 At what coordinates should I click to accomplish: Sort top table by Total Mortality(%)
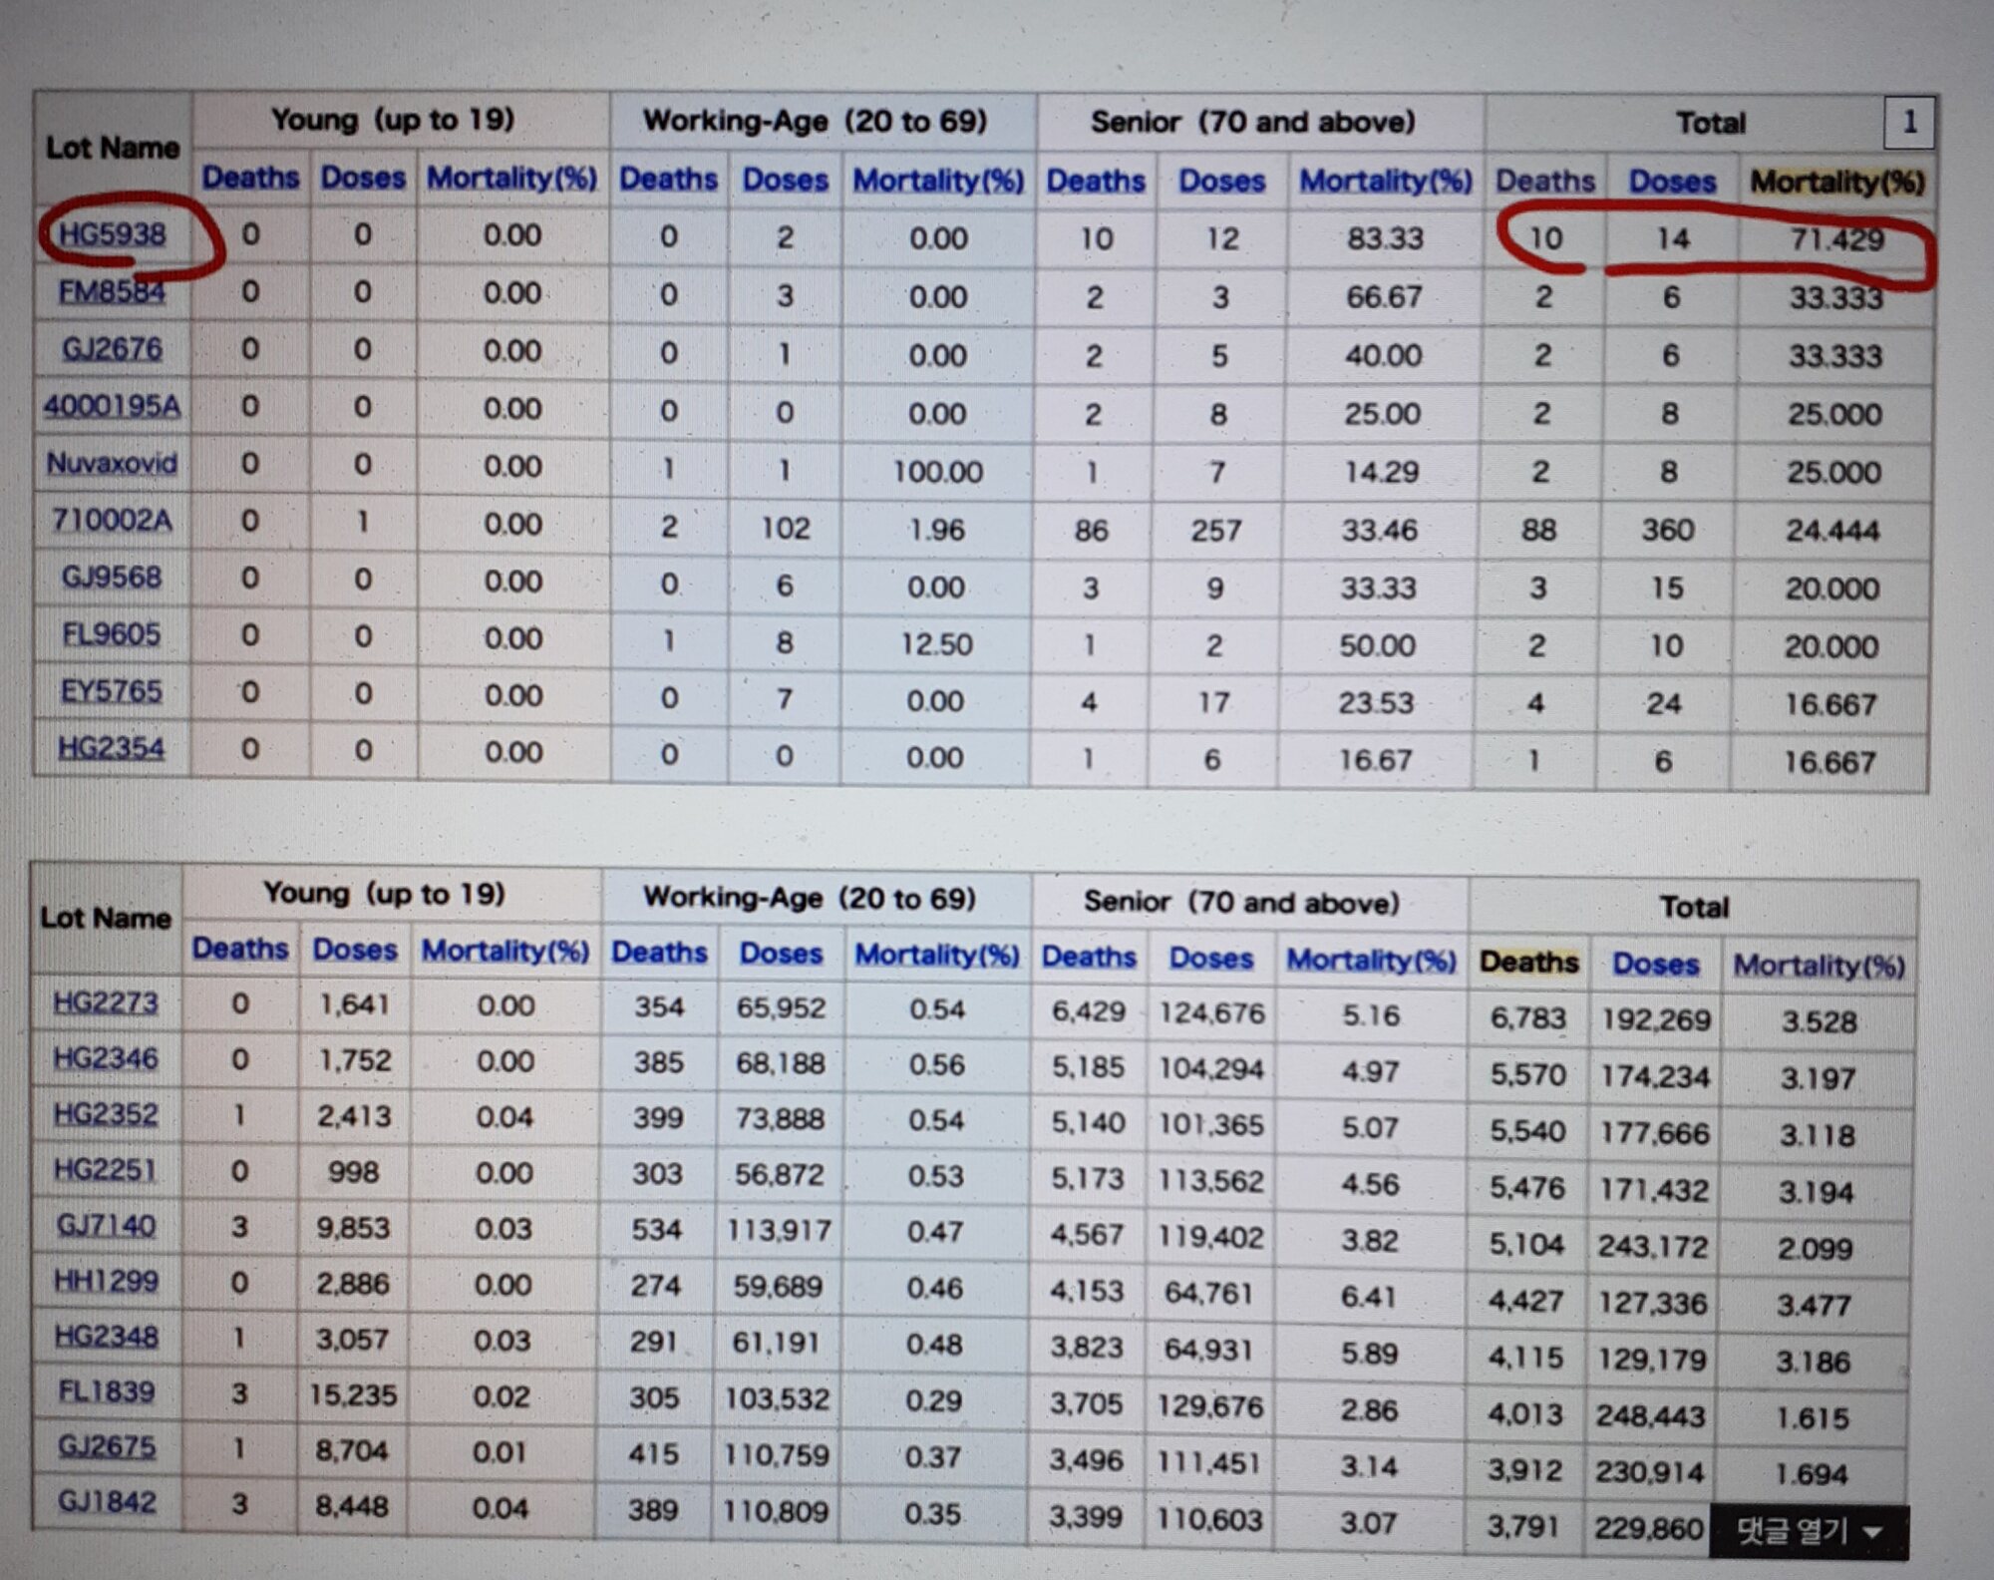point(1836,182)
